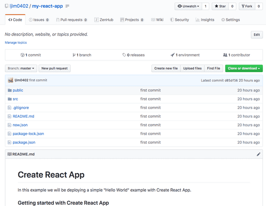Click the public folder icon
This screenshot has width=266, height=206.
(9, 90)
